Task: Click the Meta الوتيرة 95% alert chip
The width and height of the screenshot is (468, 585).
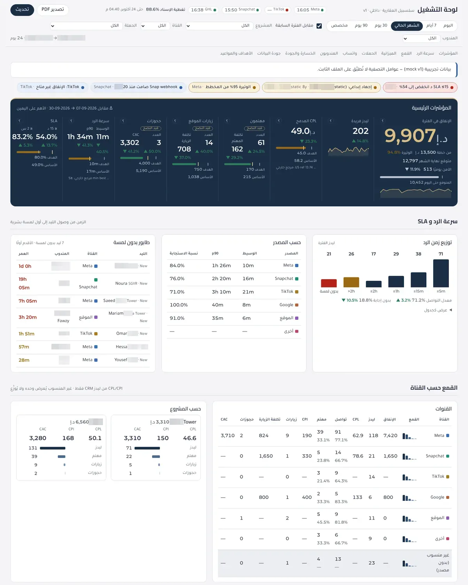Action: 224,87
